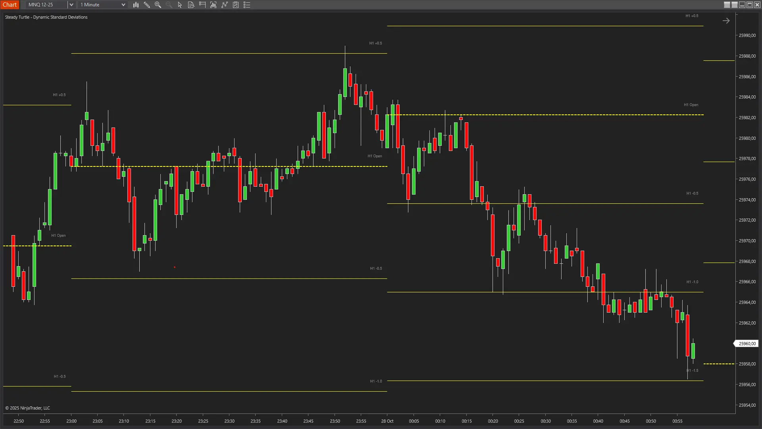
Task: Toggle the instrument link button in titlebar
Action: 727,5
